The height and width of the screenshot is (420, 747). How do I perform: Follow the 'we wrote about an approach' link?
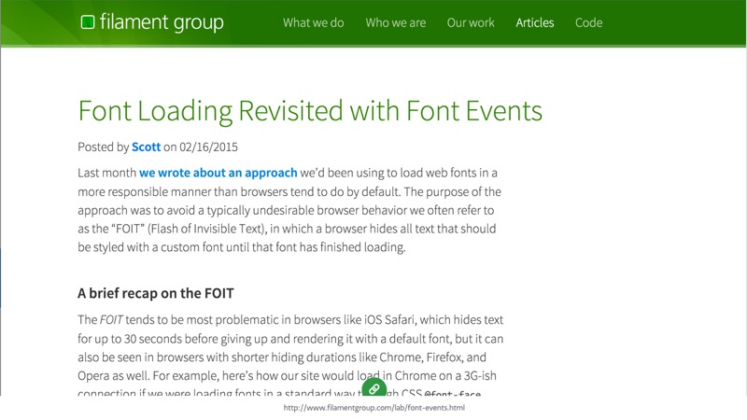pyautogui.click(x=218, y=173)
